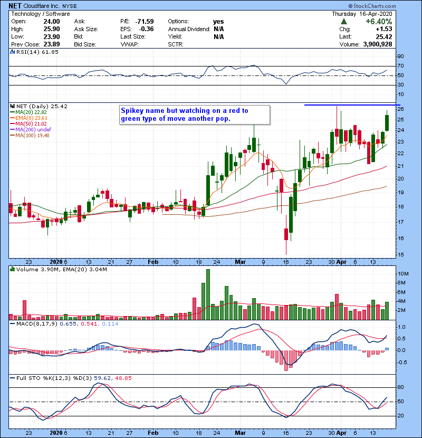The image size is (422, 438).
Task: Click the Last Size label
Action: 133,36
